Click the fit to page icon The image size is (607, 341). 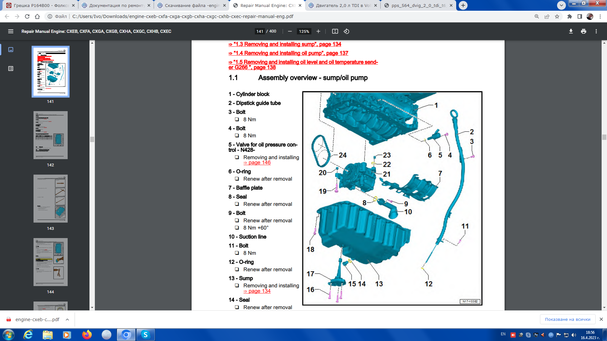[x=335, y=31]
